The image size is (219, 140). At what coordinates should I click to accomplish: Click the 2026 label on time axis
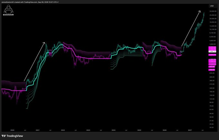[165, 130]
